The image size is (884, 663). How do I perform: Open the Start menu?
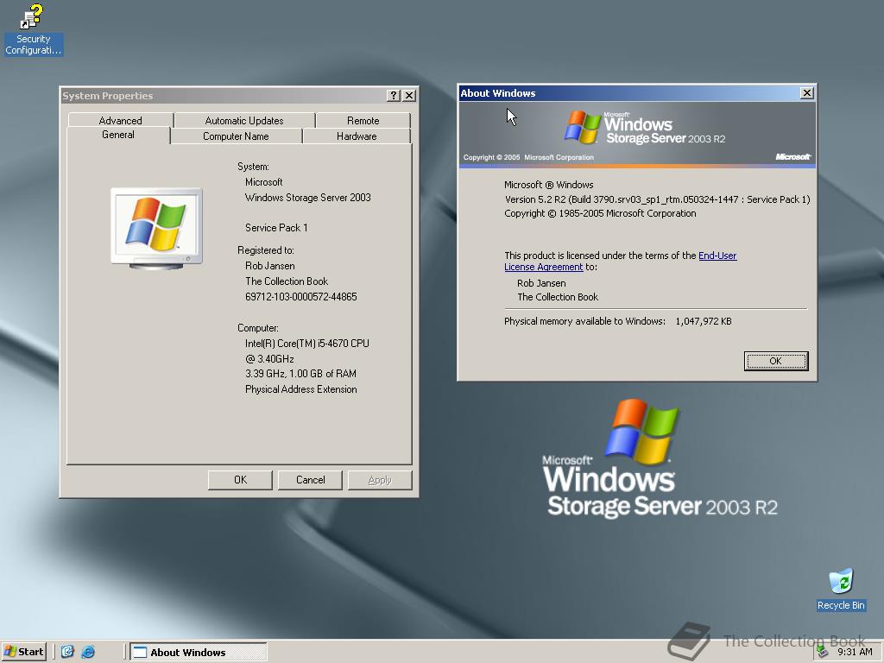pos(23,652)
